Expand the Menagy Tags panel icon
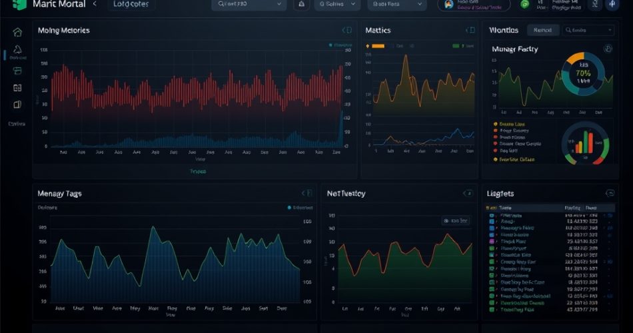The width and height of the screenshot is (633, 333). coord(307,193)
